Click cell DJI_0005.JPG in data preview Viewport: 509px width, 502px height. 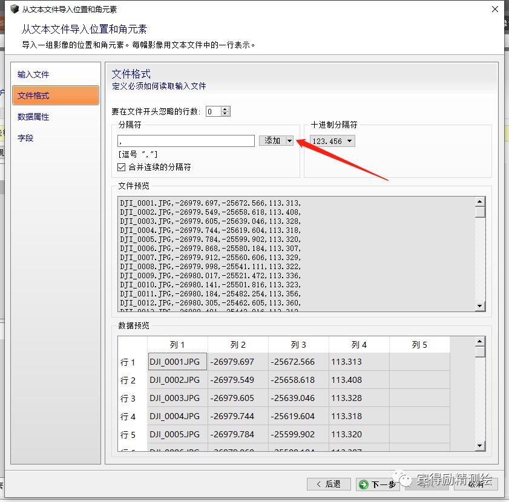pos(177,434)
